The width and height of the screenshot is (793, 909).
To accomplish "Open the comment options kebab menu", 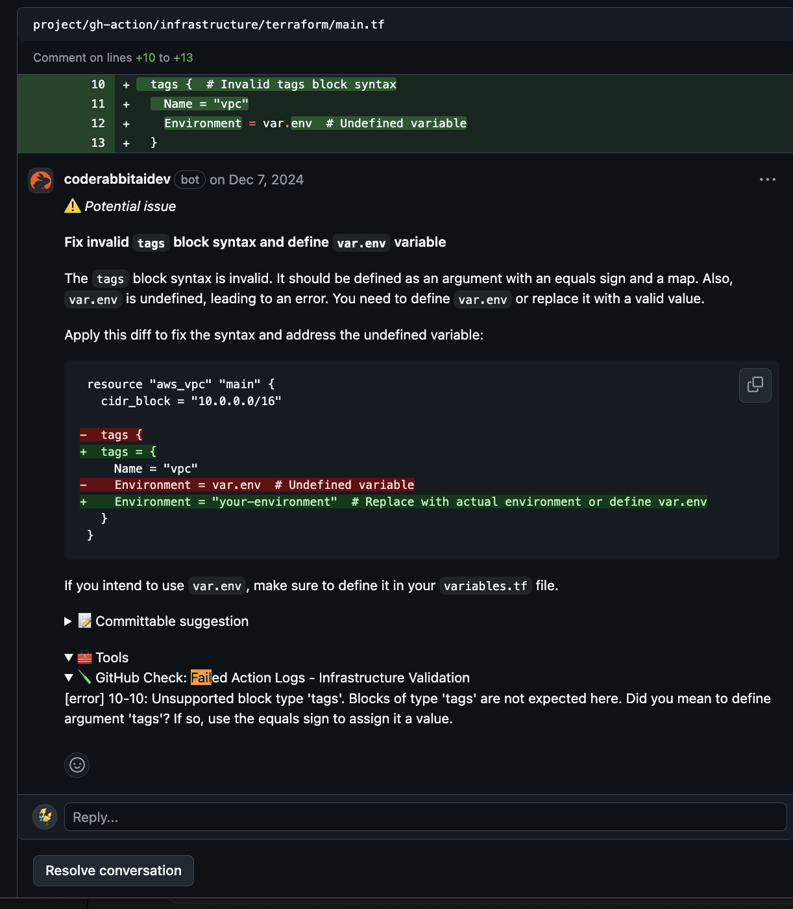I will (767, 179).
